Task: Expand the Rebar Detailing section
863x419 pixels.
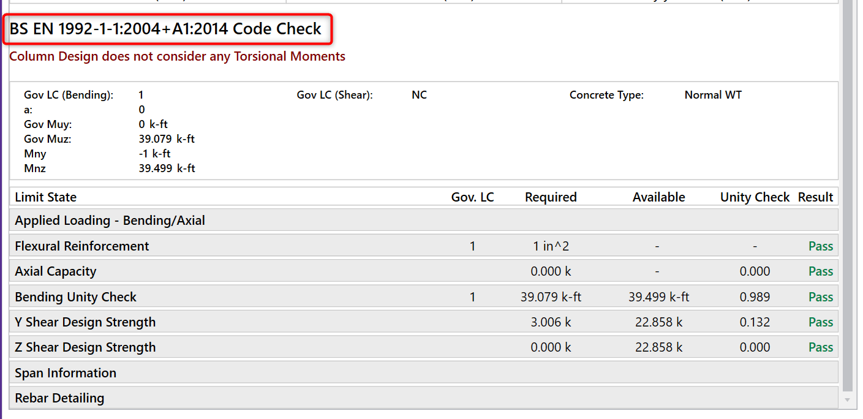Action: [59, 398]
